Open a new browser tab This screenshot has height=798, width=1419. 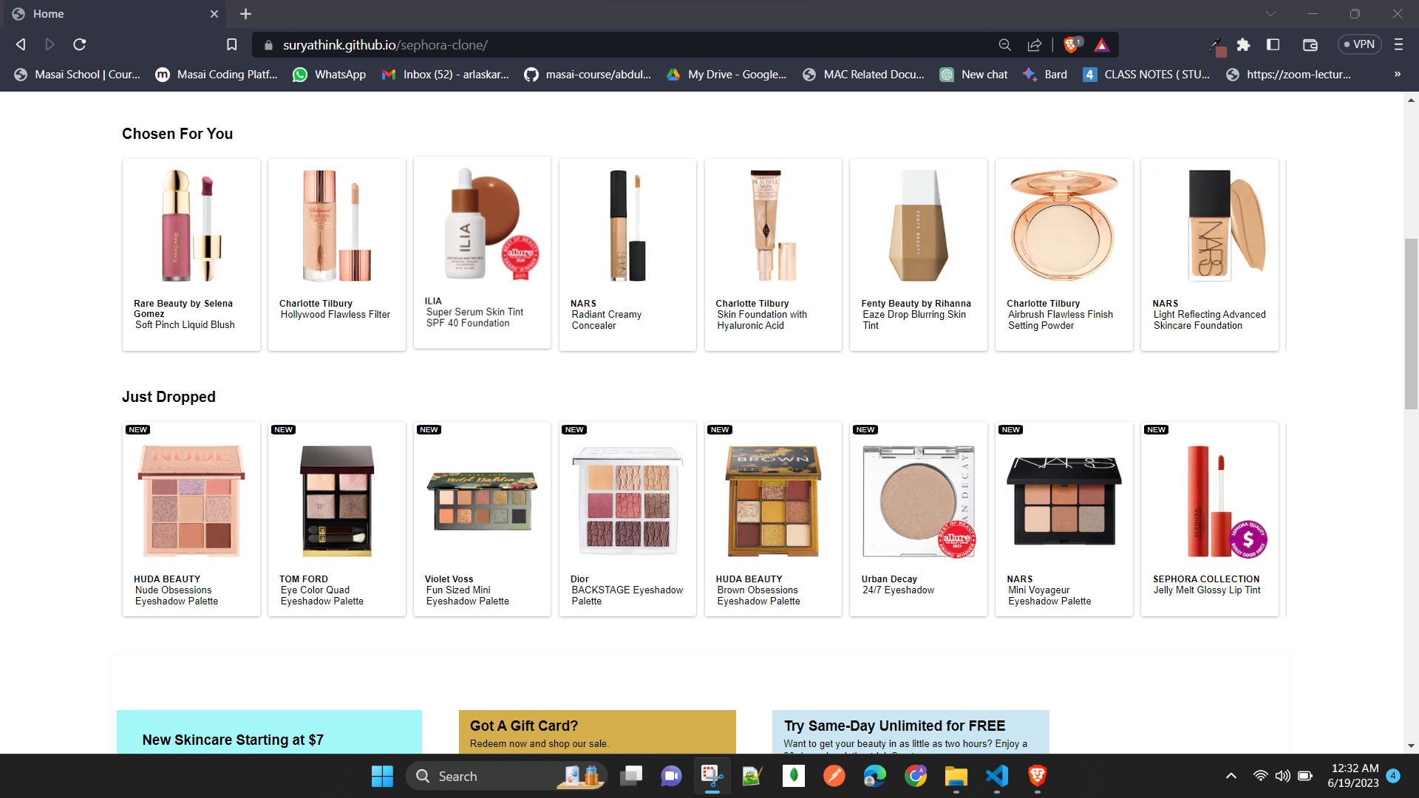tap(245, 13)
